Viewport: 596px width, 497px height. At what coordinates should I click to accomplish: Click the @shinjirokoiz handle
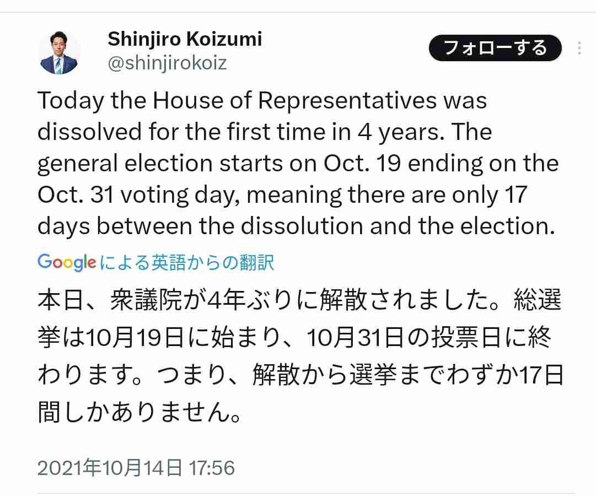tap(167, 63)
